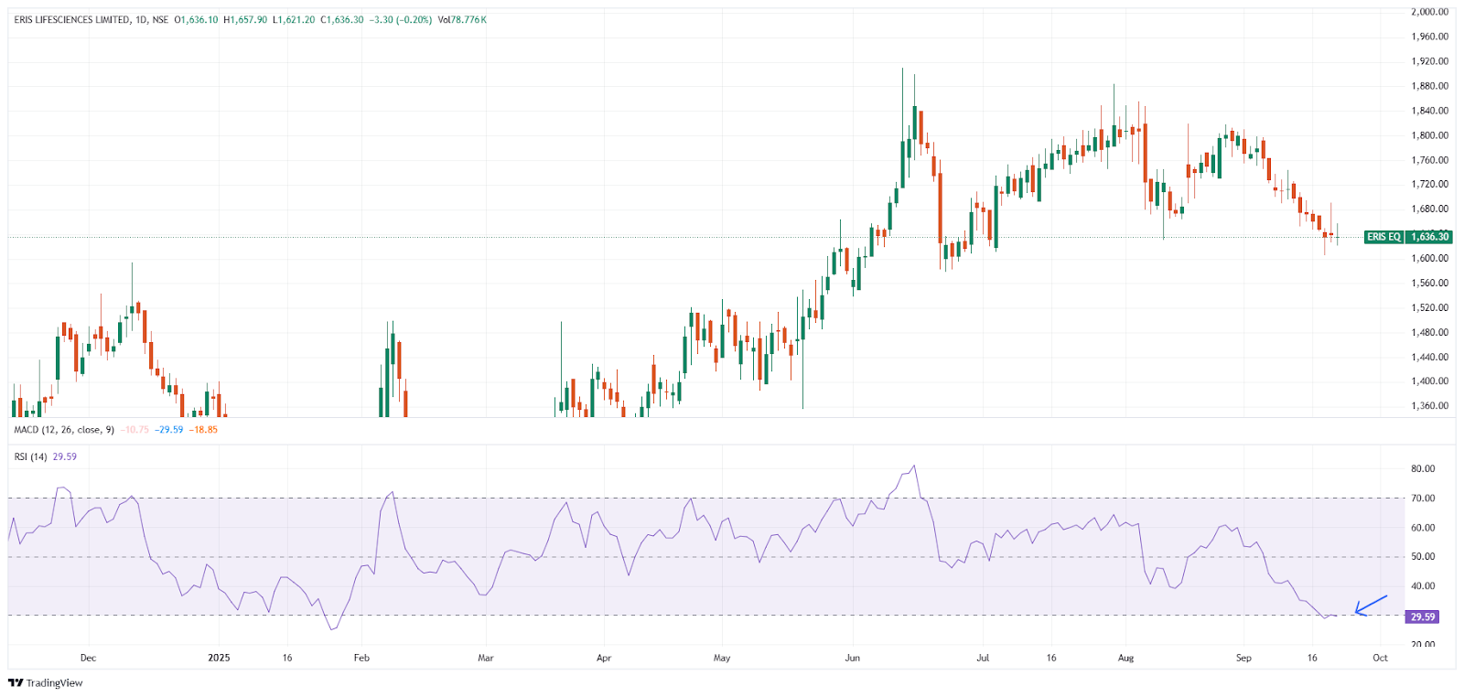Click the 1,440.00 price axis label
The width and height of the screenshot is (1464, 697).
click(1430, 357)
